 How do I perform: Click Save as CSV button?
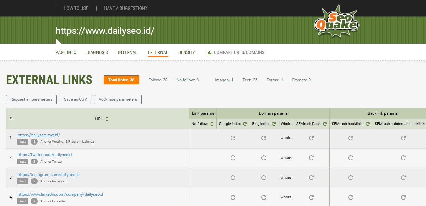tap(75, 99)
